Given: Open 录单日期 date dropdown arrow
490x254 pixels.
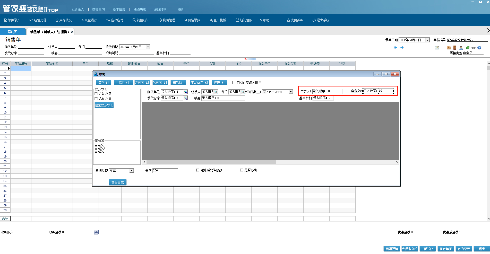Looking at the screenshot, I should [427, 40].
